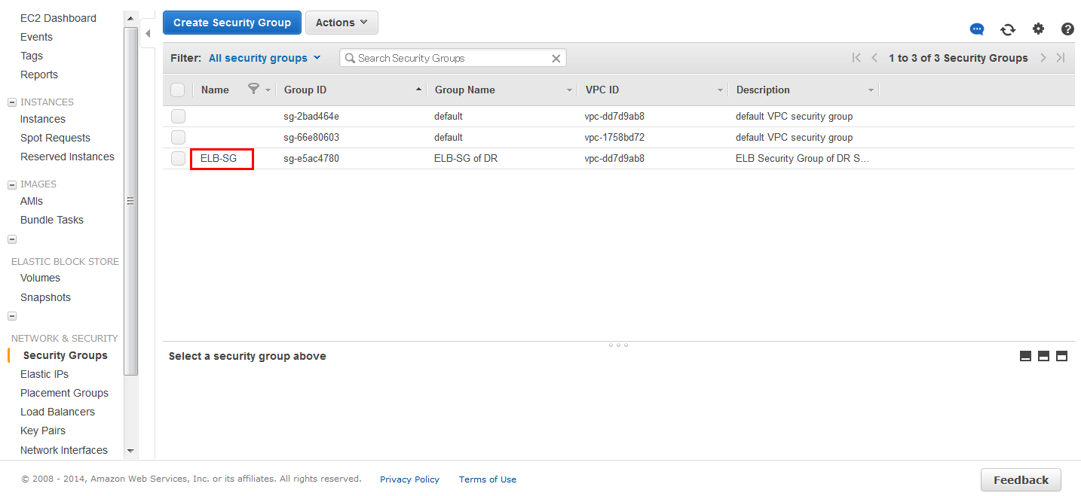This screenshot has height=496, width=1081.
Task: Click the refresh icon
Action: (x=1008, y=29)
